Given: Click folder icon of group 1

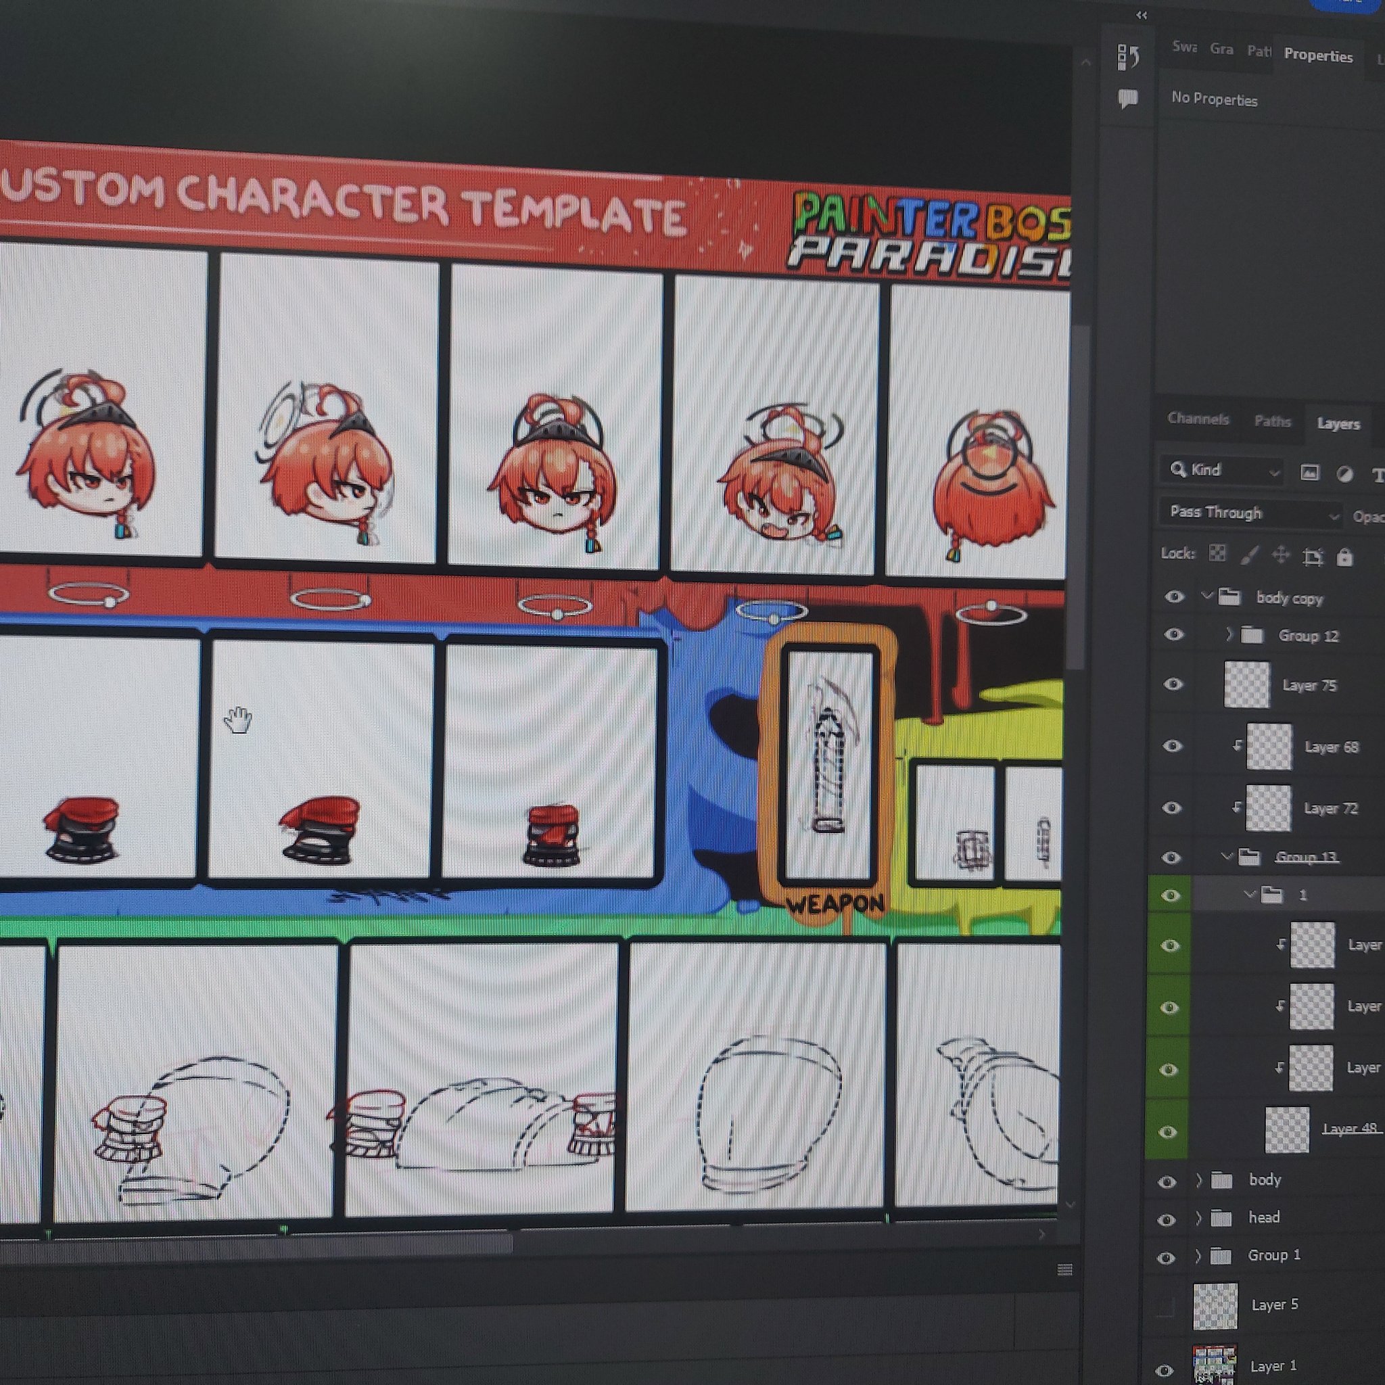Looking at the screenshot, I should 1272,894.
